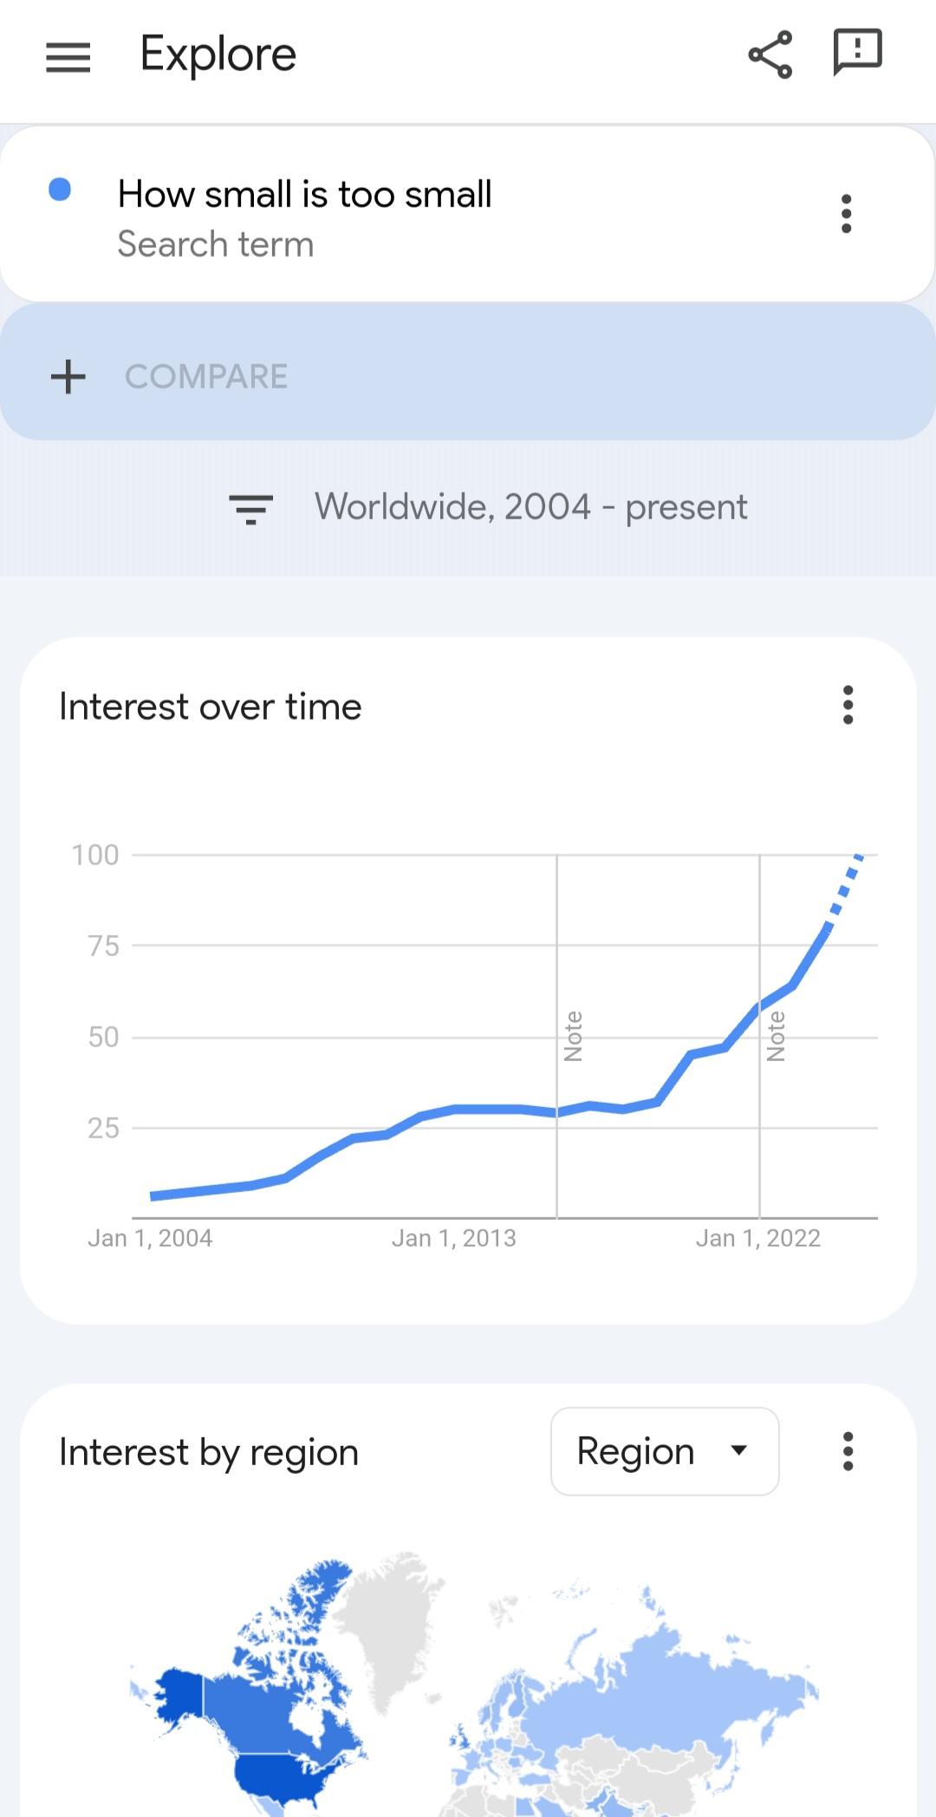The width and height of the screenshot is (936, 1817).
Task: Open the hamburger navigation menu
Action: pyautogui.click(x=68, y=57)
